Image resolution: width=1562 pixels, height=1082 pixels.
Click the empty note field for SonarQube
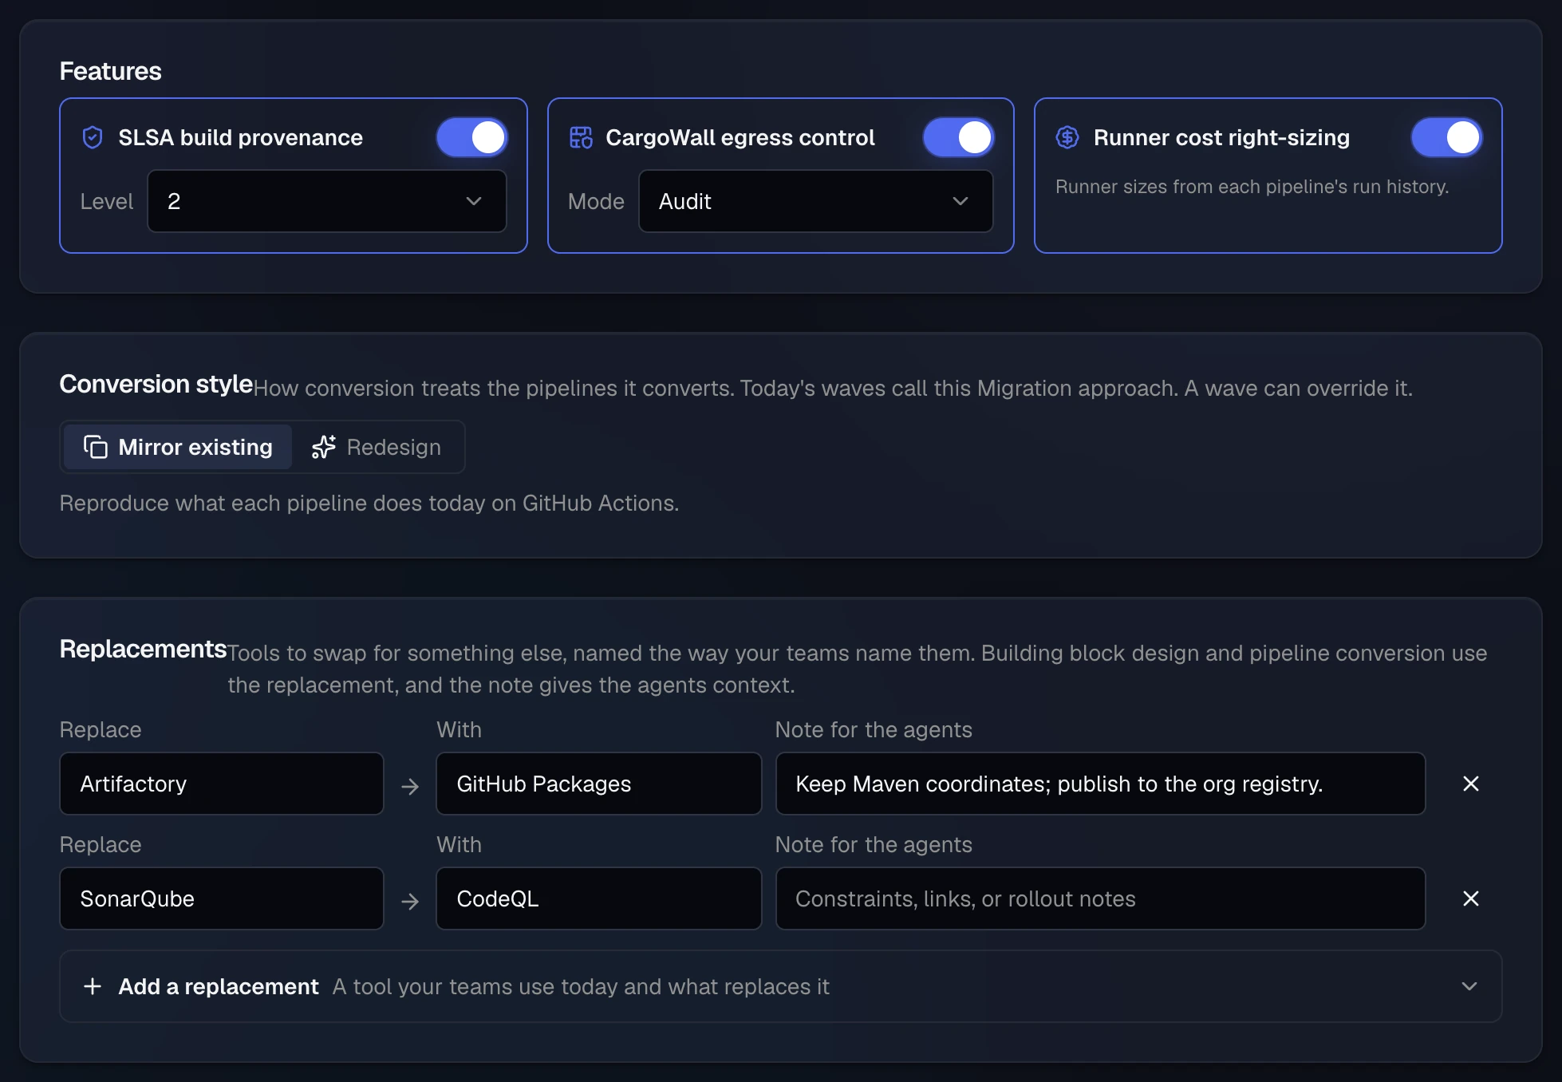1101,898
